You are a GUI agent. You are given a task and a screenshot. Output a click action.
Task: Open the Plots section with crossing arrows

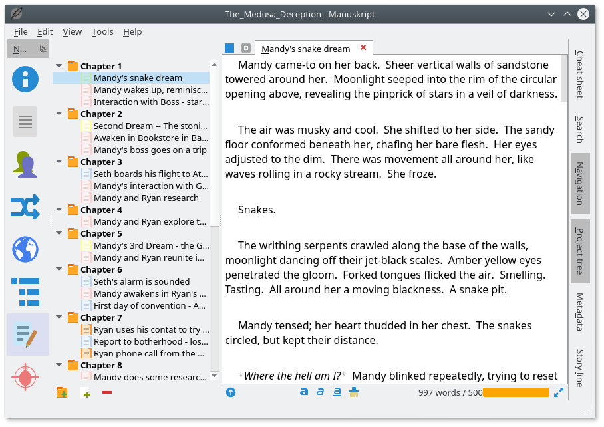coord(25,207)
